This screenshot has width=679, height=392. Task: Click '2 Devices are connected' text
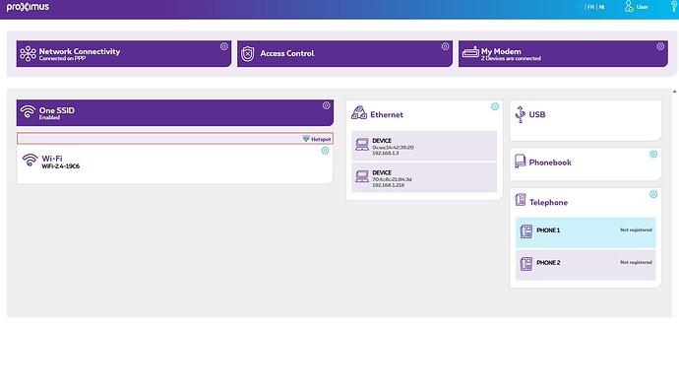[x=511, y=58]
